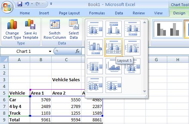
Task: Click the Vehicle Sales title cell
Action: click(66, 80)
